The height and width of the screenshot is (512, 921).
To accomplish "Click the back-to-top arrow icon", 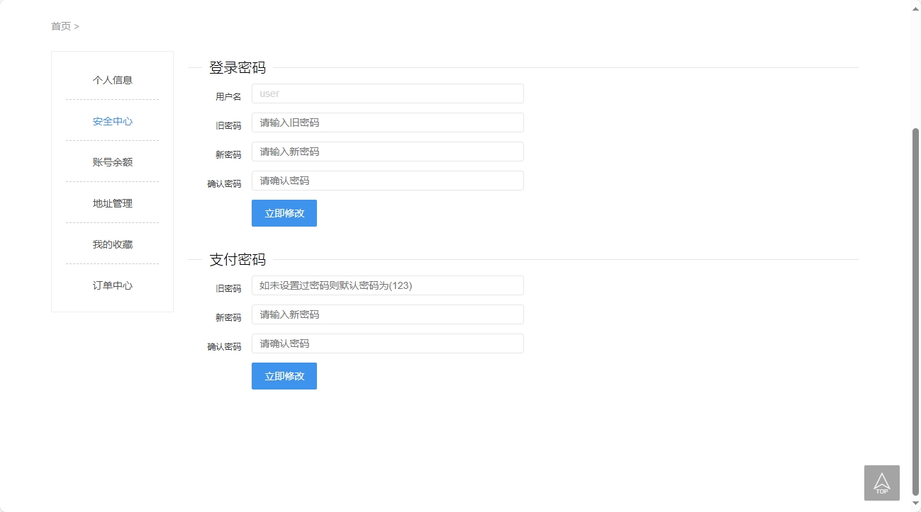I will [x=881, y=482].
